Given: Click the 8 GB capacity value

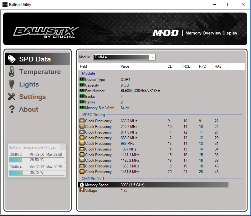Looking at the screenshot, I should tap(125, 85).
